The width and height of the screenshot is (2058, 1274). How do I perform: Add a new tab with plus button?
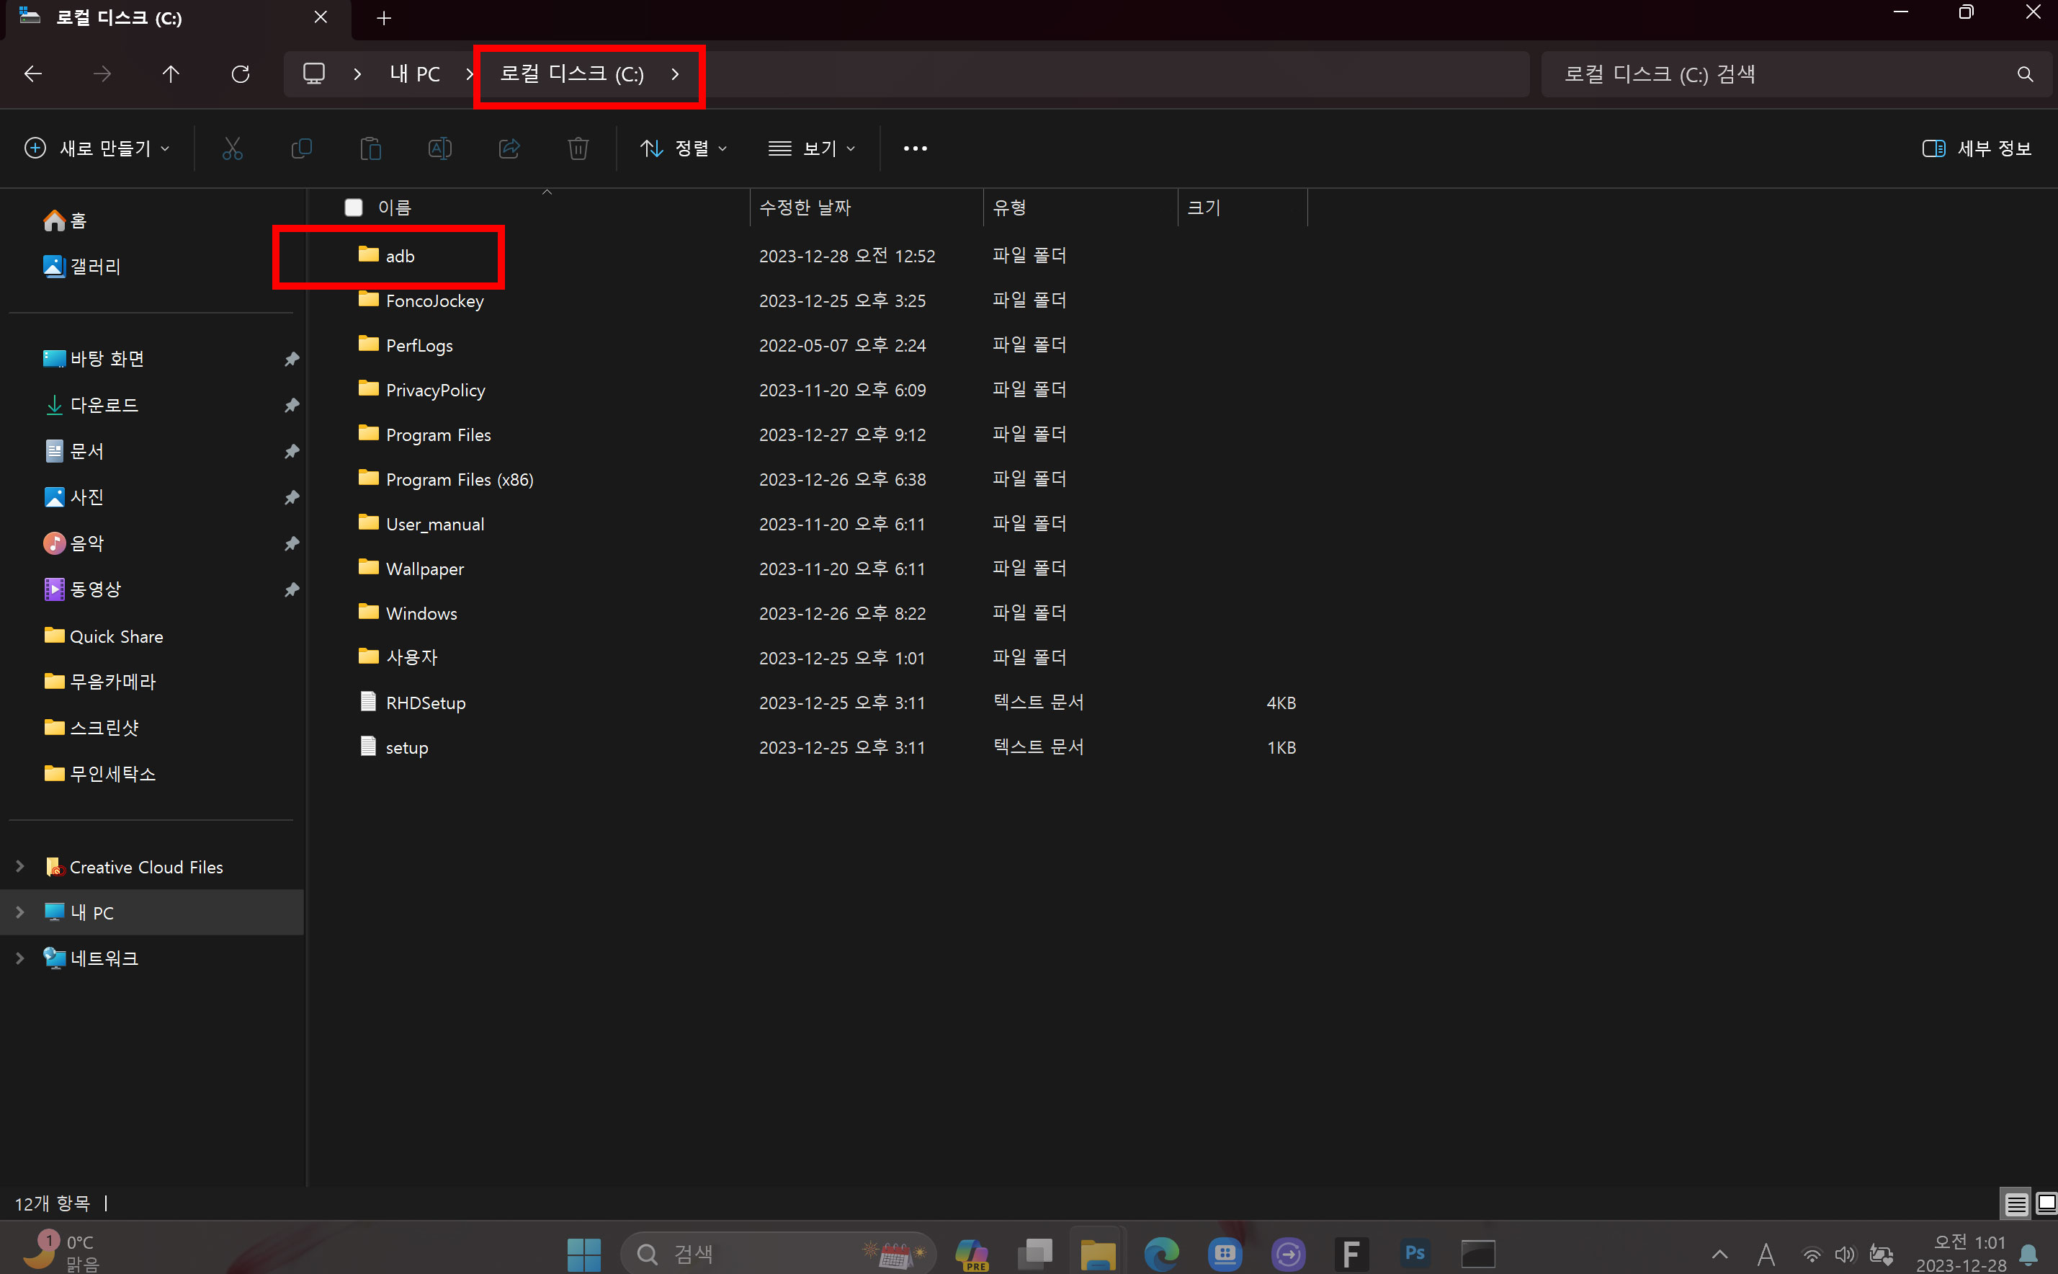tap(384, 18)
